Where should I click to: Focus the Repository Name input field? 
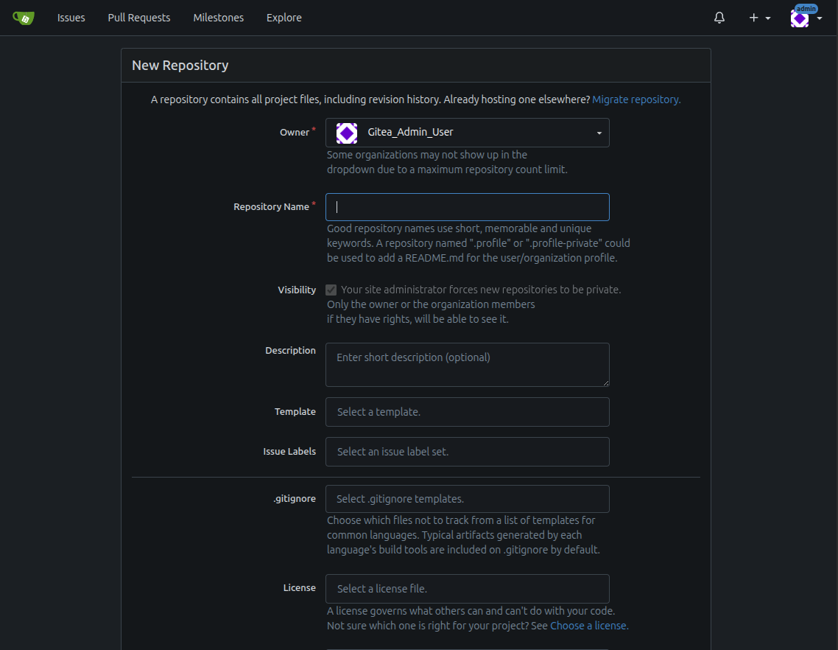(467, 207)
